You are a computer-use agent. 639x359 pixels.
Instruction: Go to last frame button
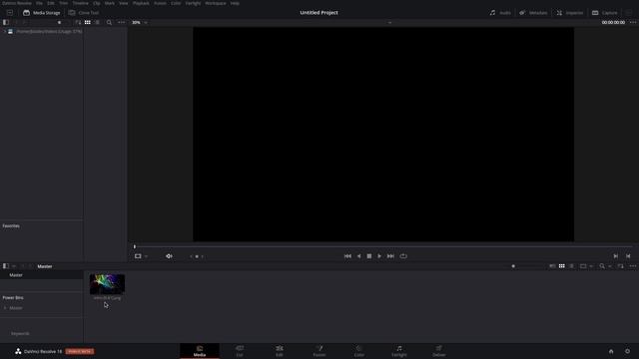(390, 256)
